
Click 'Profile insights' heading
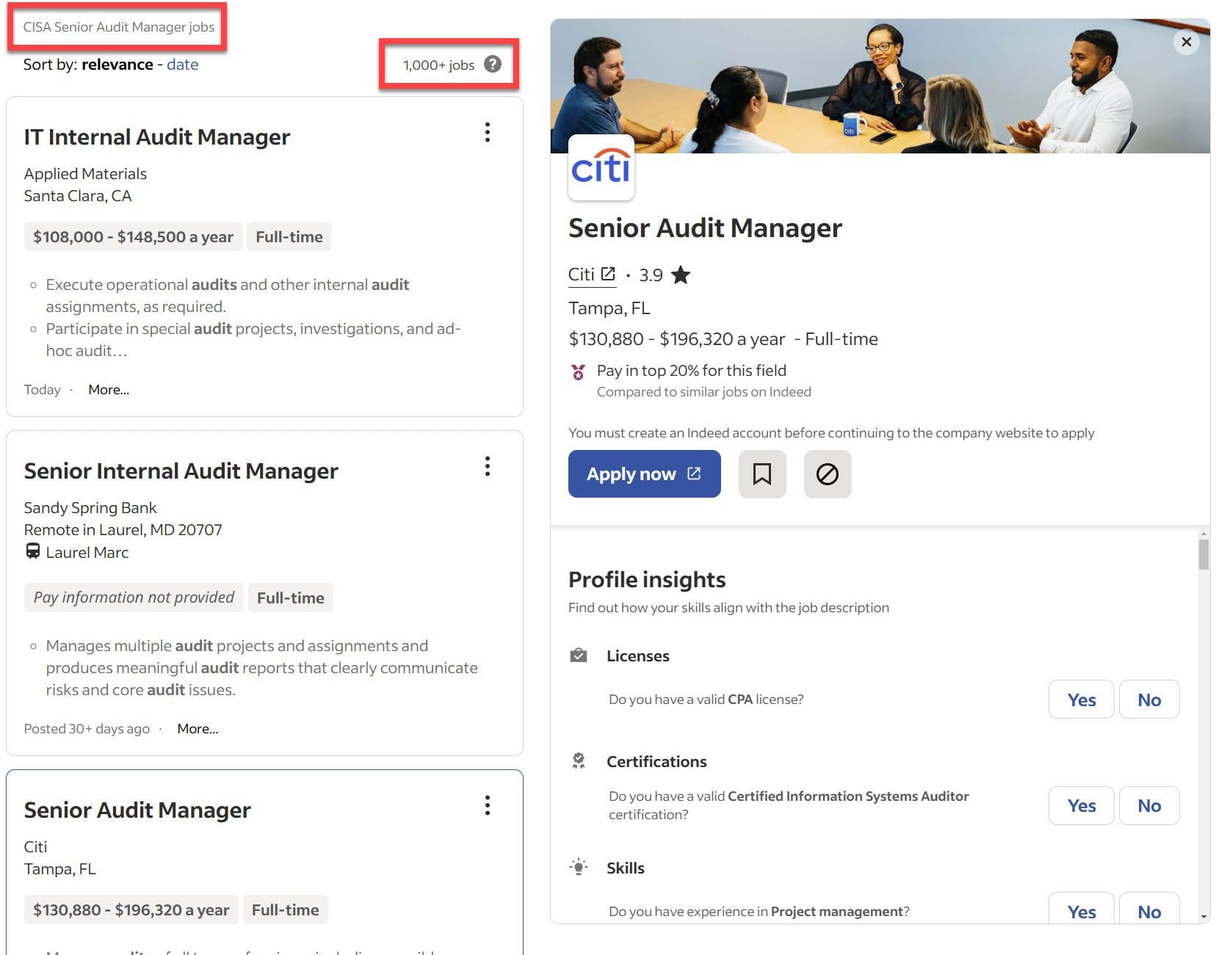[647, 580]
